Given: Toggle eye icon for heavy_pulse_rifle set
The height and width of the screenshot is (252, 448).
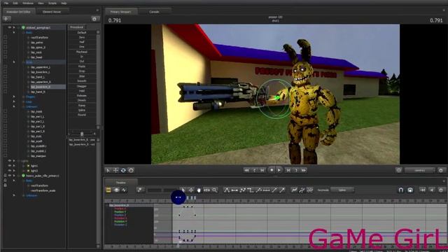Looking at the screenshot, I should 9,176.
